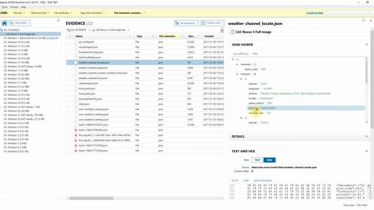Image resolution: width=374 pixels, height=210 pixels.
Task: Click file icon of ad_config.json
Action: (76, 42)
